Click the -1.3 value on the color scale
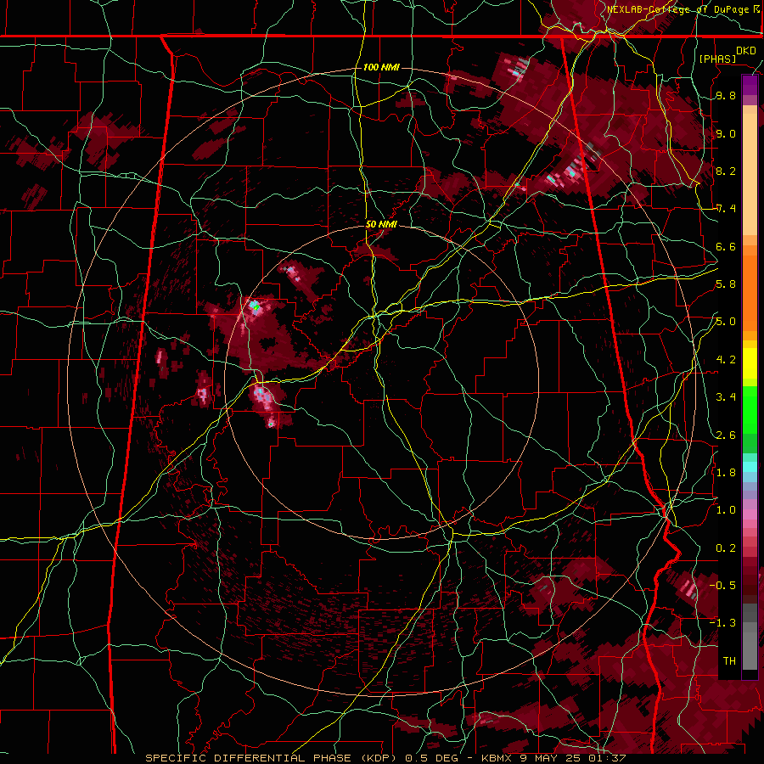 pyautogui.click(x=722, y=623)
